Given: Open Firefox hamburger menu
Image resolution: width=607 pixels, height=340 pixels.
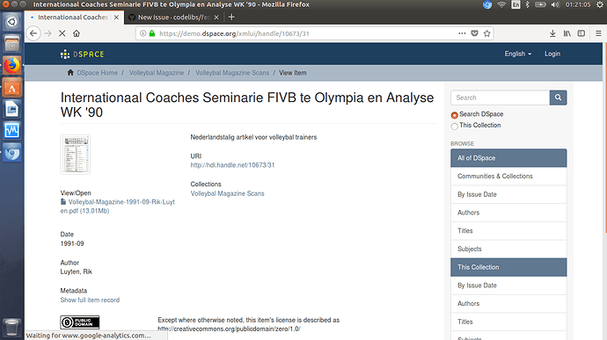Looking at the screenshot, I should pos(598,33).
